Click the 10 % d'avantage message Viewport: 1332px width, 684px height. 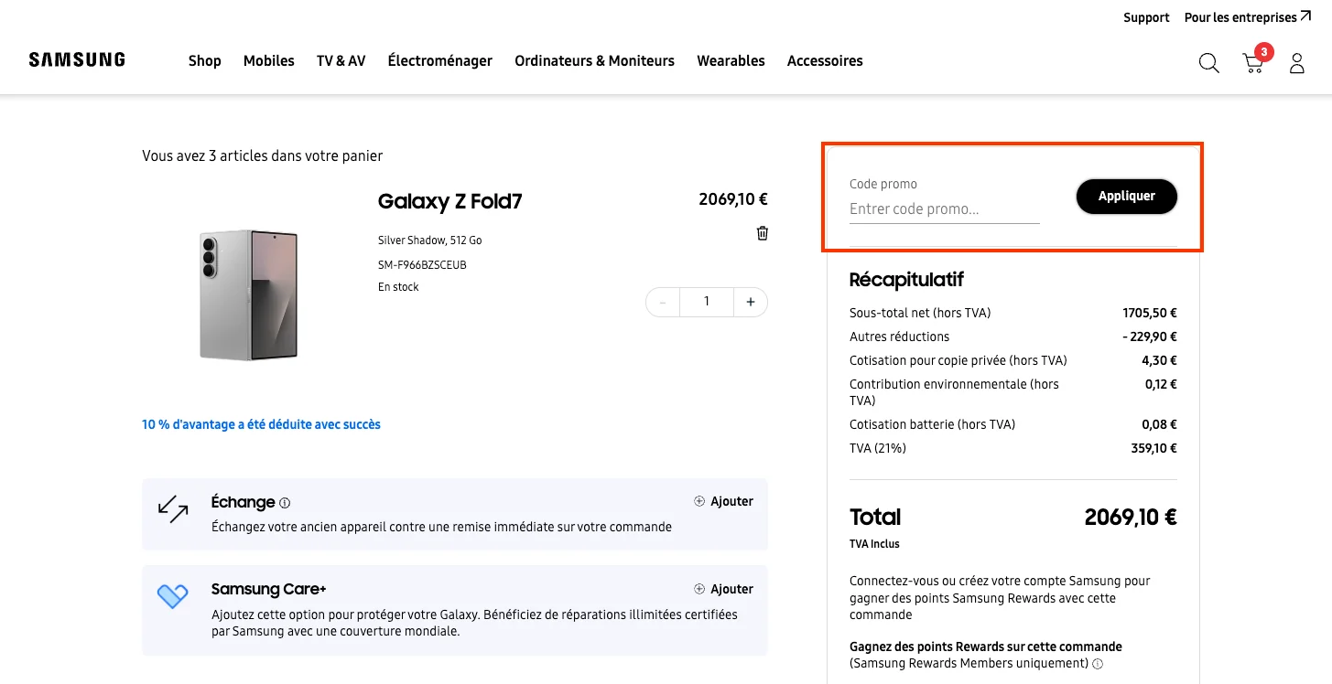click(x=261, y=424)
